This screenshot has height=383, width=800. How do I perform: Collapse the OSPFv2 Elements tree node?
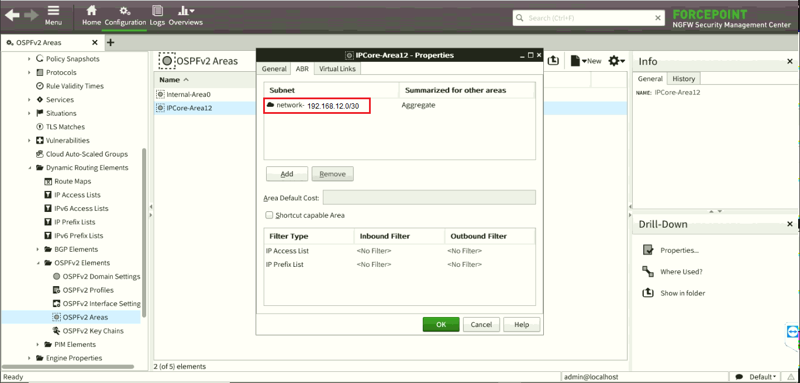[x=38, y=263]
